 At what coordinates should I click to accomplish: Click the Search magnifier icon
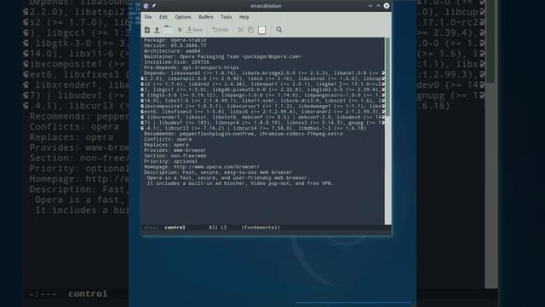(278, 30)
